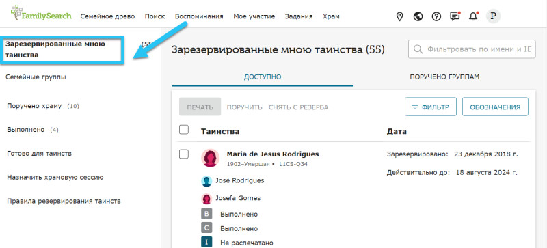Click the ПЕЧАТЬ button
This screenshot has height=248, width=547.
[200, 107]
